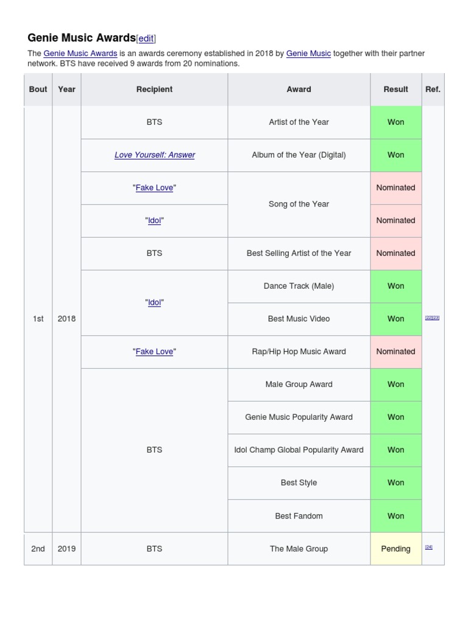Viewport: 468px width, 624px height.
Task: Open reference footnote 24 in 2019 row
Action: (x=429, y=547)
